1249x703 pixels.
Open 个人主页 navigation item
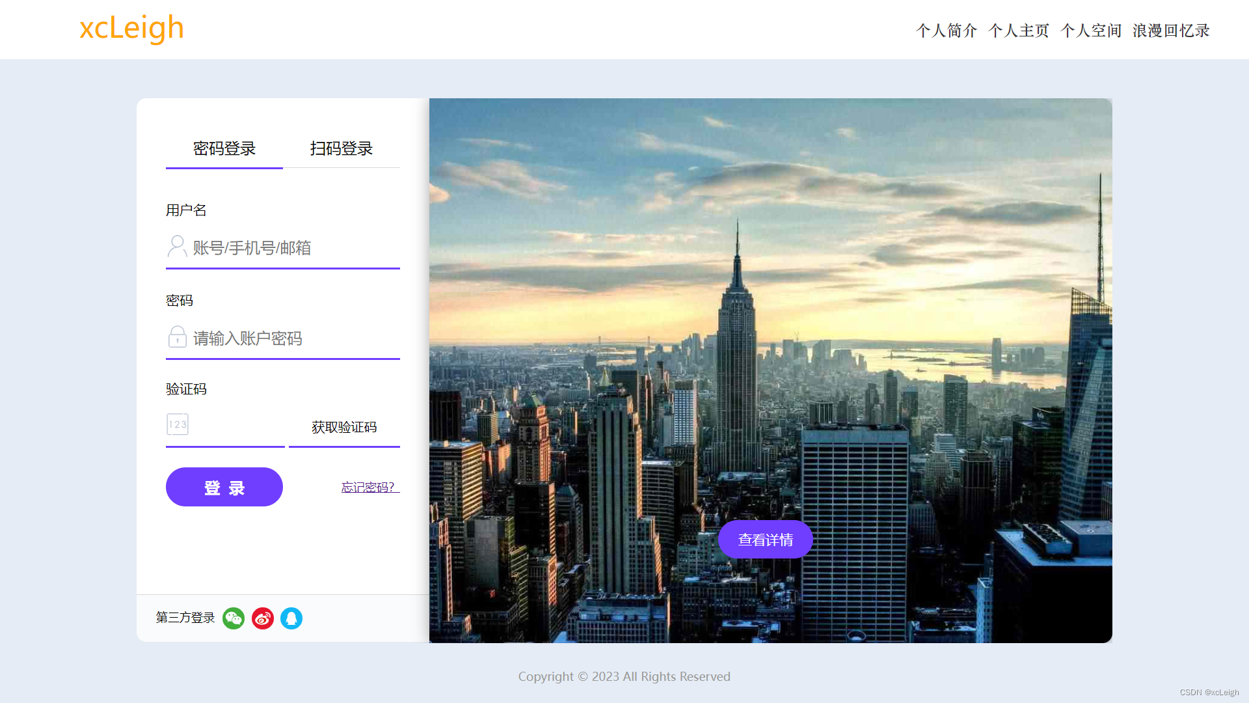[x=1019, y=31]
